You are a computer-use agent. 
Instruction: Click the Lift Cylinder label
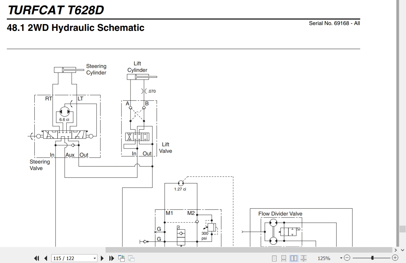137,67
